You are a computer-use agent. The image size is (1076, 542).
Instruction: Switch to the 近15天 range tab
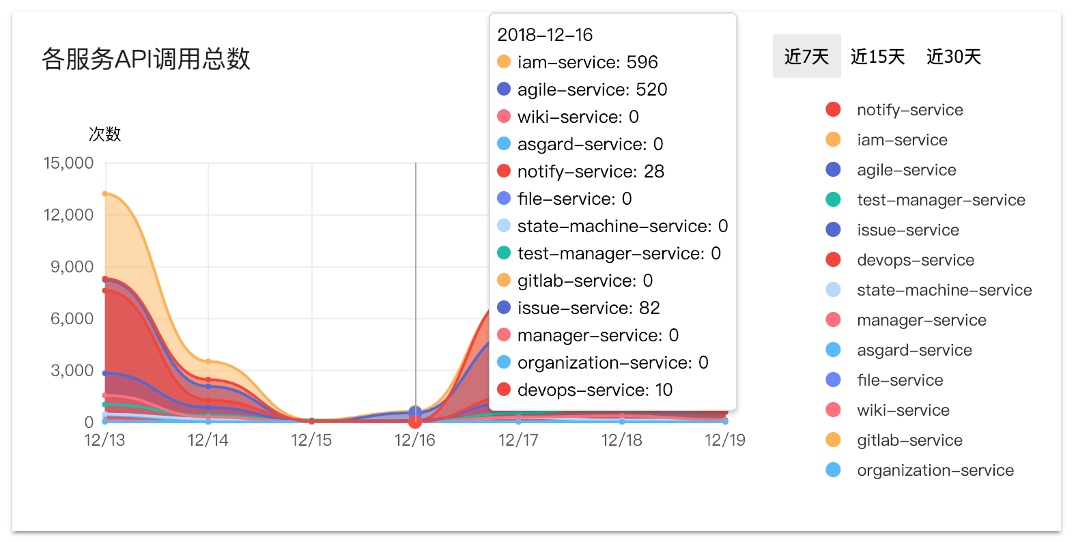(x=877, y=57)
